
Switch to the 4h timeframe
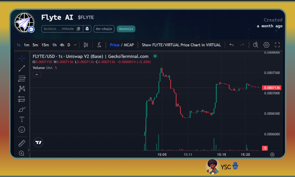tap(62, 45)
